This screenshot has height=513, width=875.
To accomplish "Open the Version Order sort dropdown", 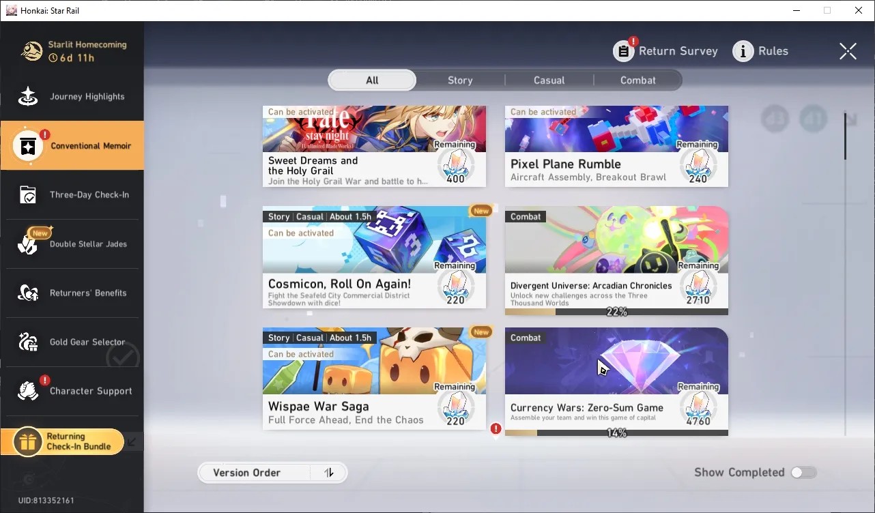I will pyautogui.click(x=272, y=473).
